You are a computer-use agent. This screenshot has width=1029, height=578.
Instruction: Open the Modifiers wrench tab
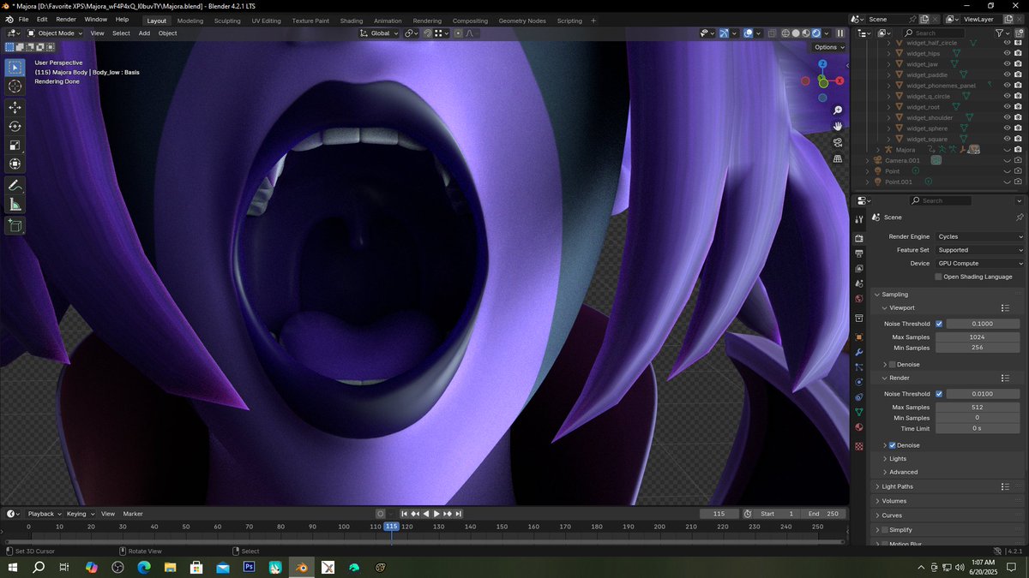click(x=858, y=352)
